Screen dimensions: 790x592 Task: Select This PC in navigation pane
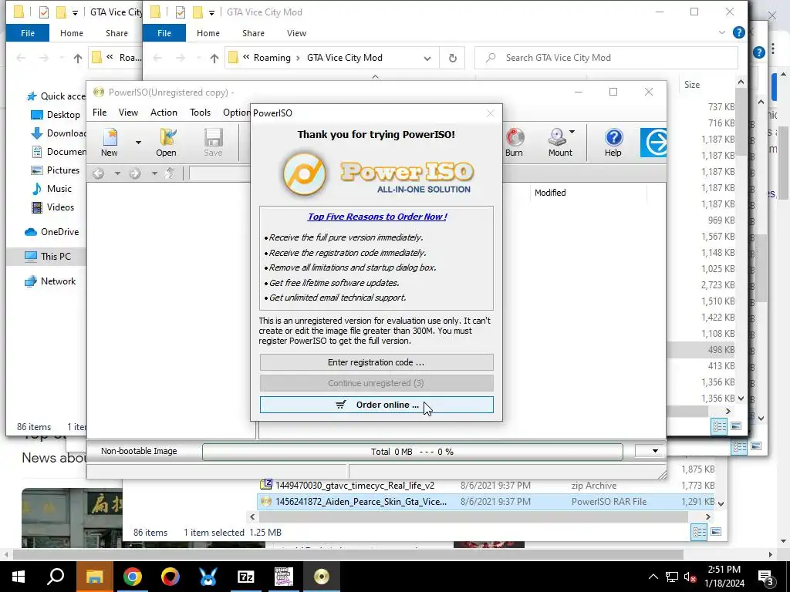click(x=48, y=256)
